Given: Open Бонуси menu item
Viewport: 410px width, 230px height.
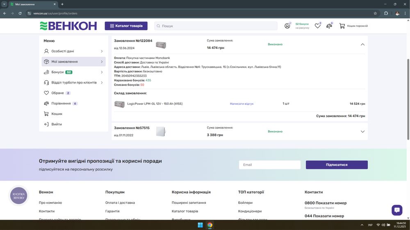Looking at the screenshot, I should [73, 72].
